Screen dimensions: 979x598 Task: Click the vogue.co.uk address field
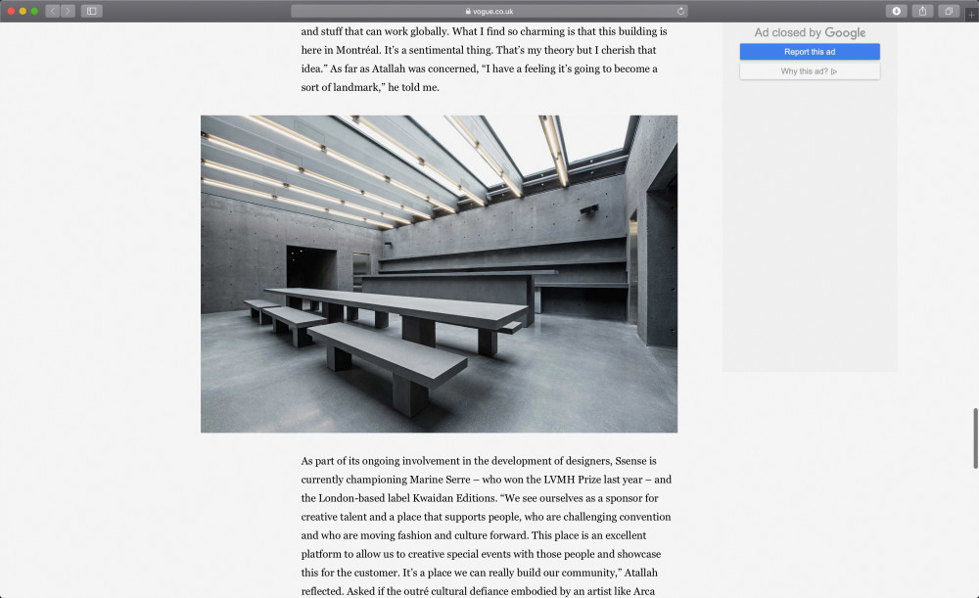tap(489, 11)
